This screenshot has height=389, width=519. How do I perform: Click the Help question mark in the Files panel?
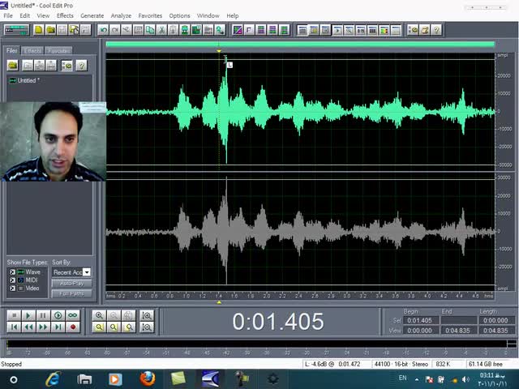(81, 66)
